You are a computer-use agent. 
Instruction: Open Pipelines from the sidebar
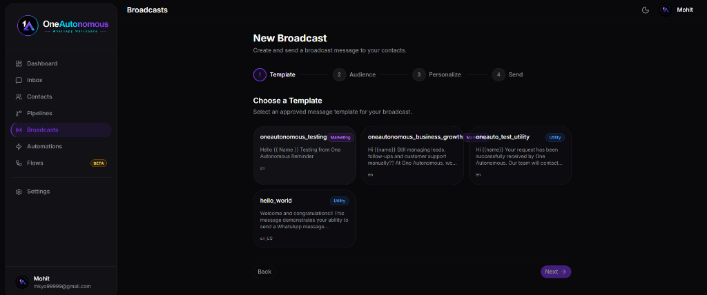point(61,114)
